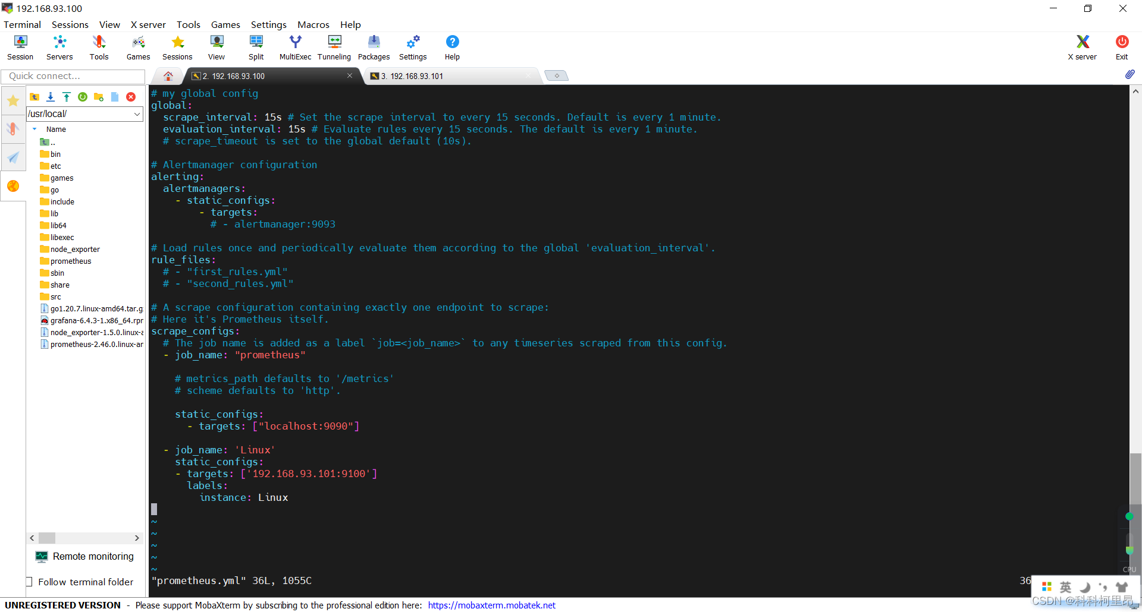The image size is (1142, 612).
Task: Open the Settings menu in menu bar
Action: click(268, 25)
